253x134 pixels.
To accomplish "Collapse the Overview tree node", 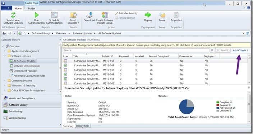I will [3, 46].
